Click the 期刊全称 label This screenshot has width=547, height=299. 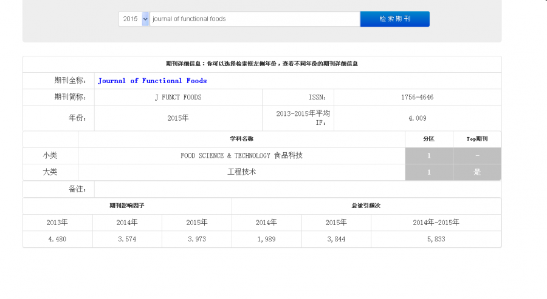[70, 81]
